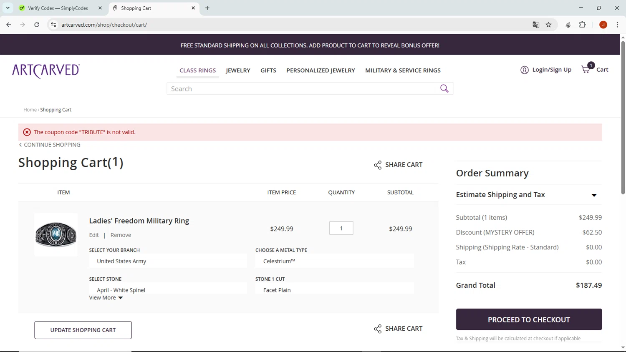Open the translate page icon
The image size is (626, 352).
pos(536,25)
